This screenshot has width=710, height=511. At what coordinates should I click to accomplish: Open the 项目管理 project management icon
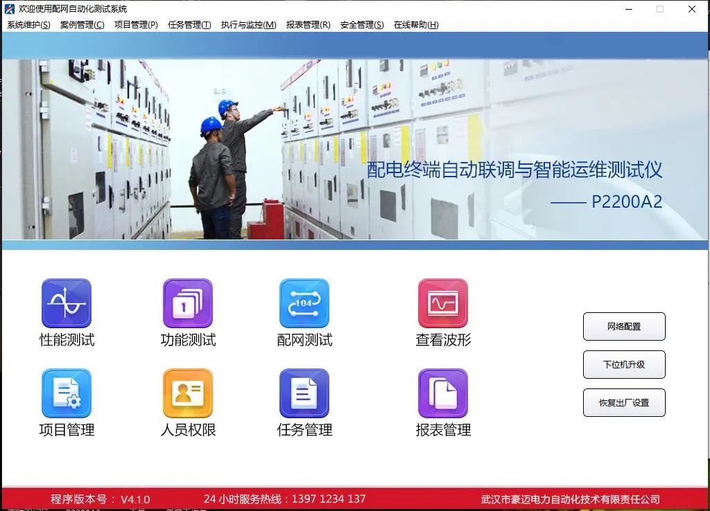[67, 393]
